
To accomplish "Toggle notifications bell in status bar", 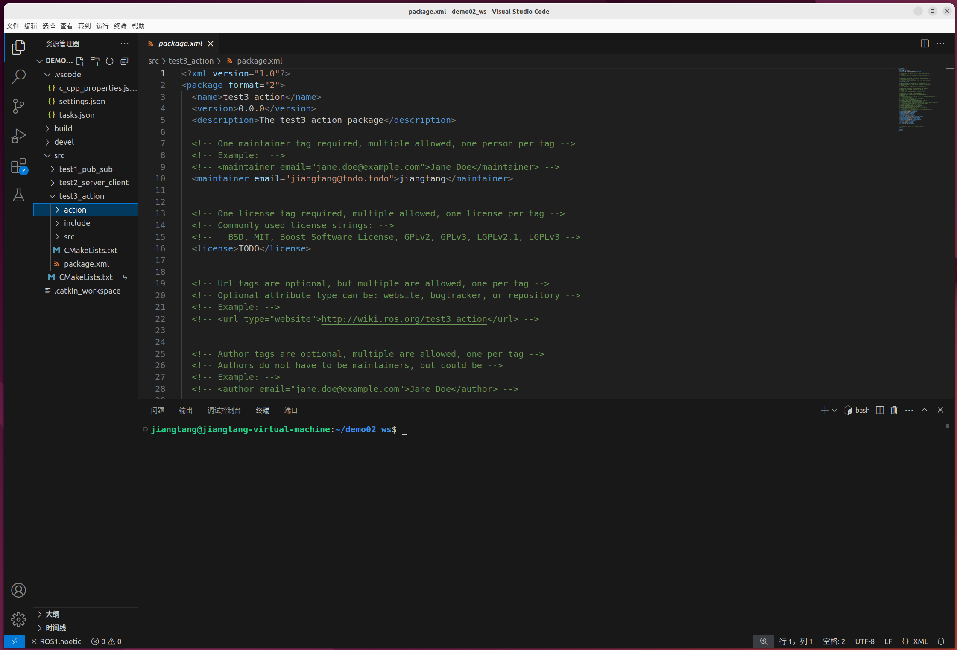I will click(941, 641).
